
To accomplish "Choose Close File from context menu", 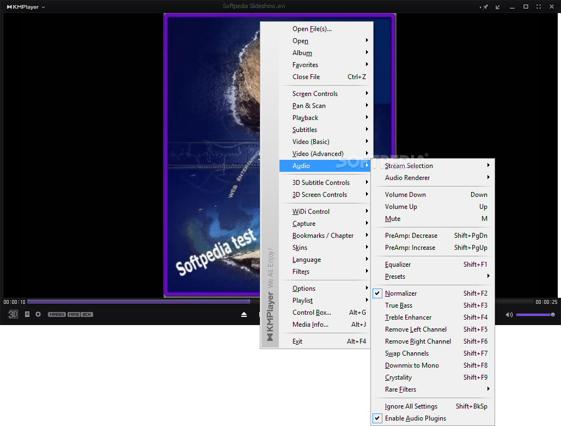I will pos(325,77).
